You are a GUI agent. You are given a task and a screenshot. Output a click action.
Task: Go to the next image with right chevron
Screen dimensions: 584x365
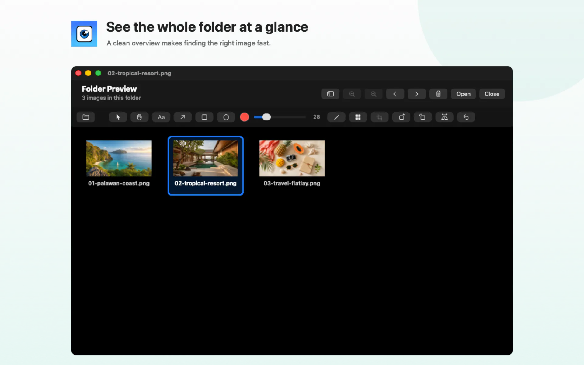coord(417,94)
